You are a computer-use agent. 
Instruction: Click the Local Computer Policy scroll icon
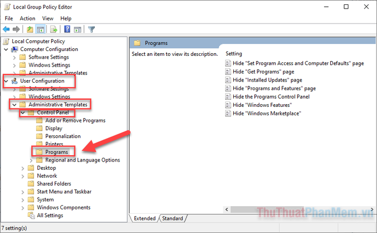point(6,41)
